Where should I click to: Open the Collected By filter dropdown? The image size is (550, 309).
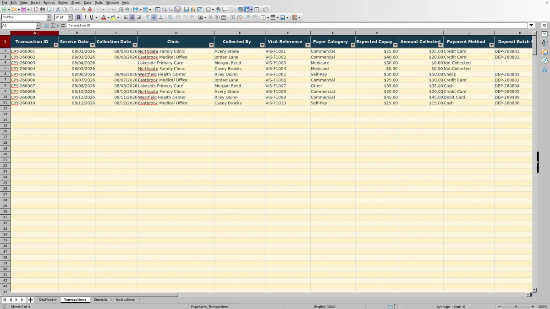tap(262, 45)
